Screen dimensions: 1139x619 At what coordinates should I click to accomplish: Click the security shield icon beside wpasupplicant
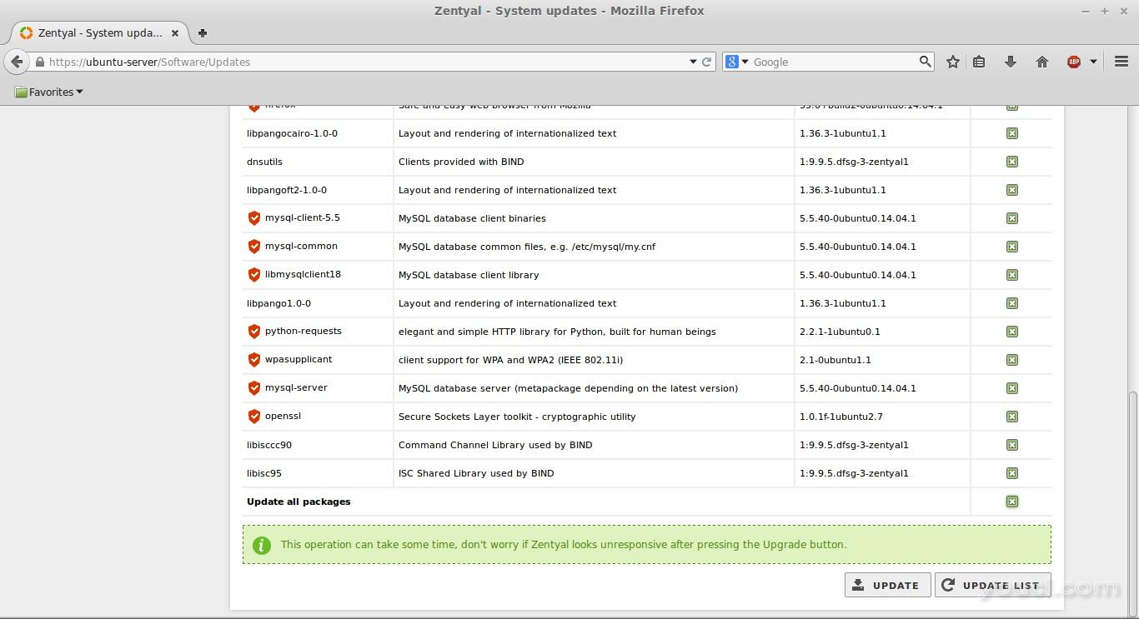(x=254, y=360)
